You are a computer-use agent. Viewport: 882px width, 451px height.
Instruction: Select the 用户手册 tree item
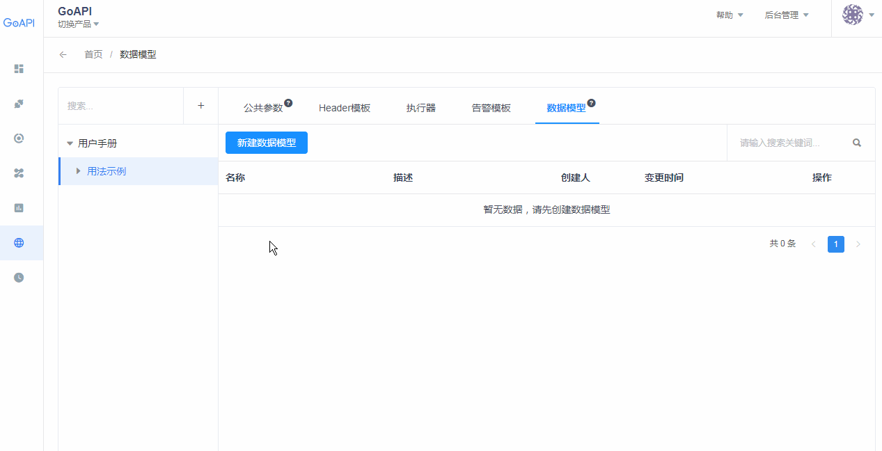point(97,143)
